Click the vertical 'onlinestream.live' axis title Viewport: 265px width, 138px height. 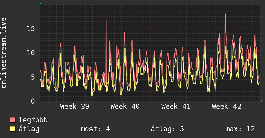pos(4,53)
